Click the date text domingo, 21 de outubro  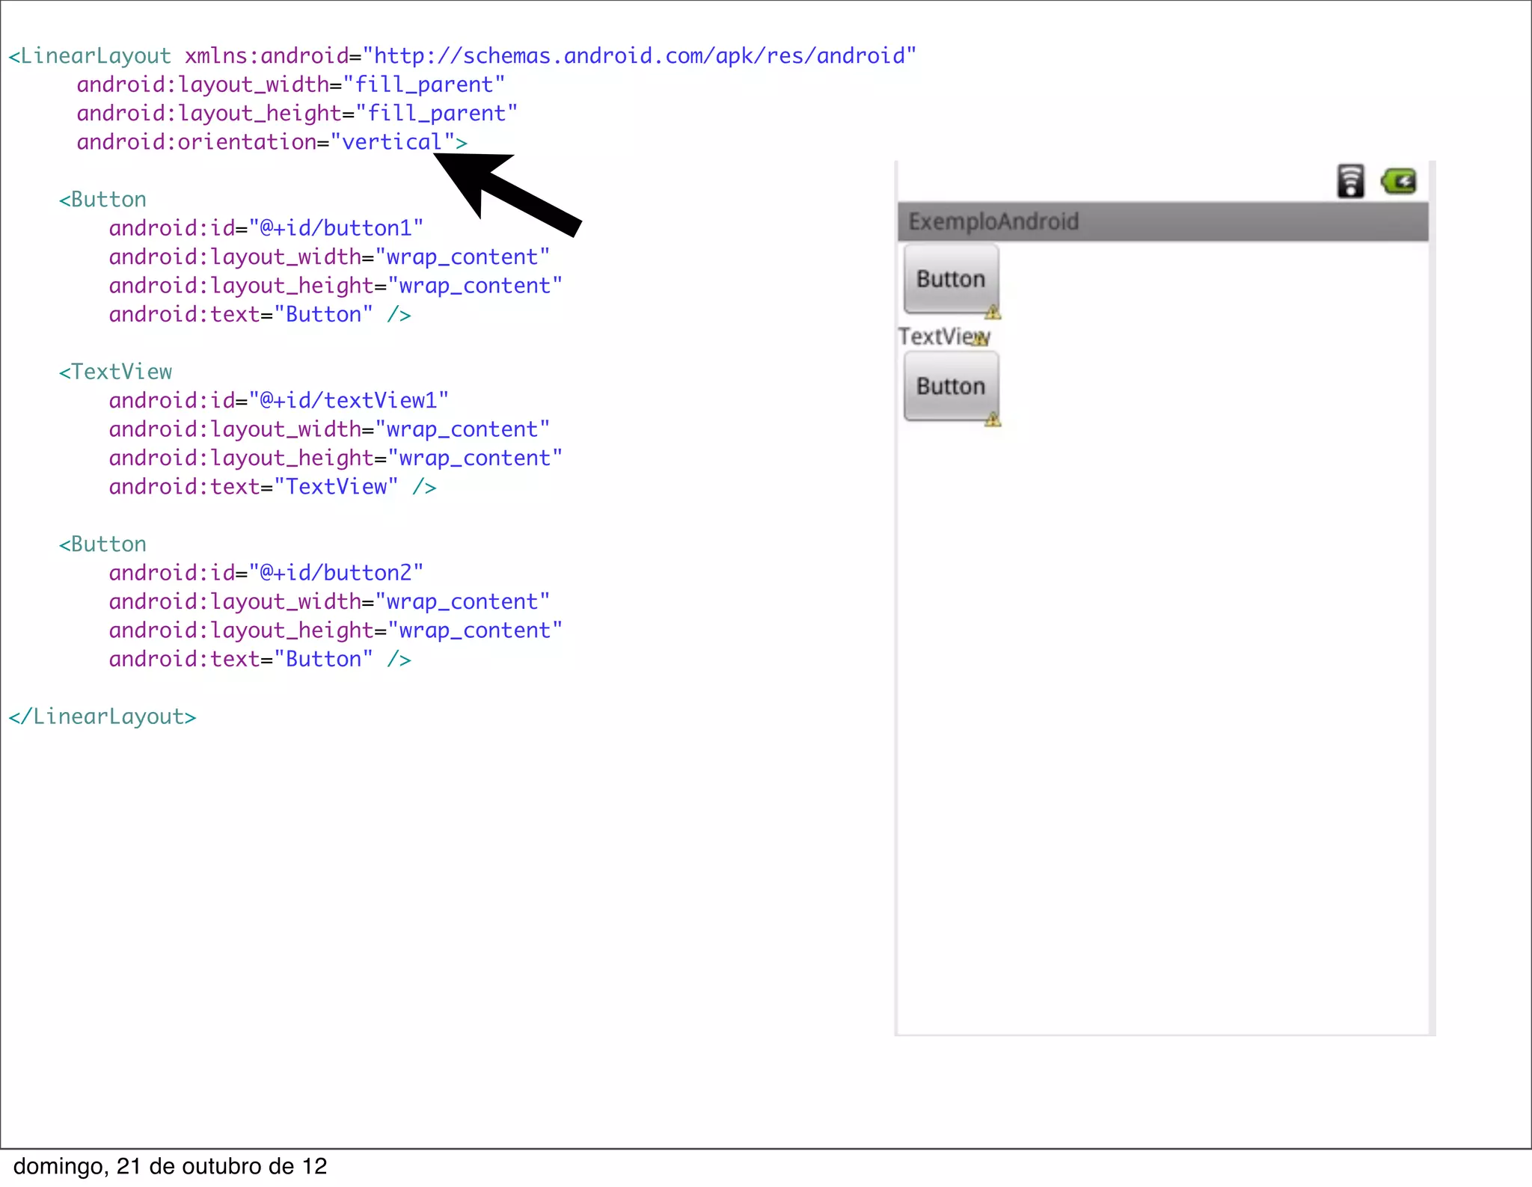coord(171,1166)
